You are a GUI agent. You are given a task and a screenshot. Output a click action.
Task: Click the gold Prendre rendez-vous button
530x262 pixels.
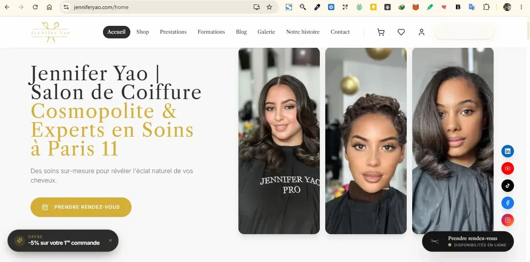pyautogui.click(x=81, y=207)
